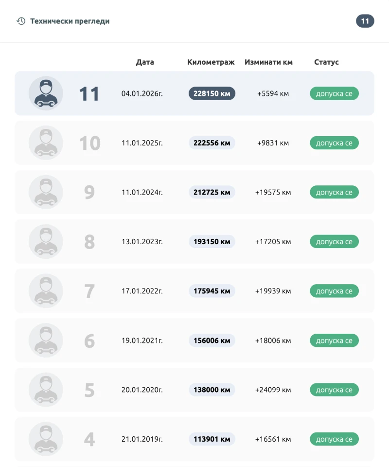Click допуска се status for 11.01.2024г.
This screenshot has width=389, height=467.
point(334,192)
